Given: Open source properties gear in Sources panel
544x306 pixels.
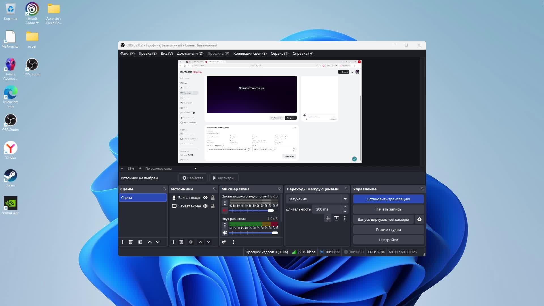Looking at the screenshot, I should (x=191, y=242).
